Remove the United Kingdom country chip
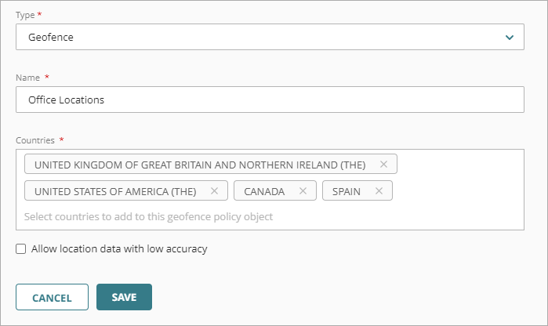Screen dimensions: 548x326 383,165
